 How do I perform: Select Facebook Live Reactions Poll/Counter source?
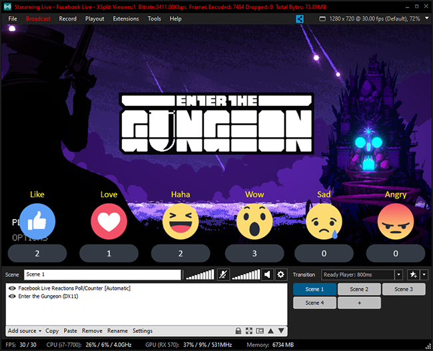click(x=75, y=288)
